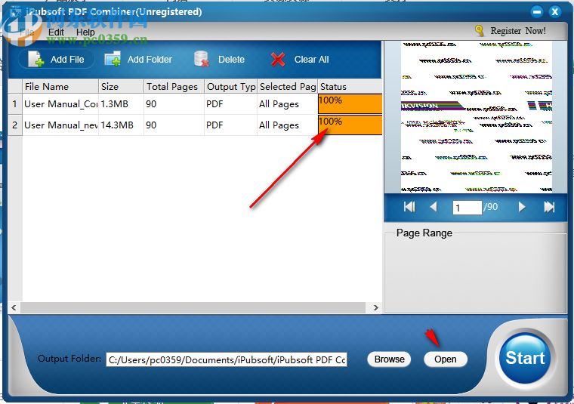Click the File Name column header

point(60,86)
